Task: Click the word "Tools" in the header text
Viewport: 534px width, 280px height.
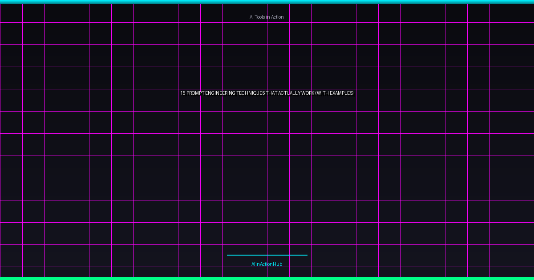Action: click(x=260, y=17)
